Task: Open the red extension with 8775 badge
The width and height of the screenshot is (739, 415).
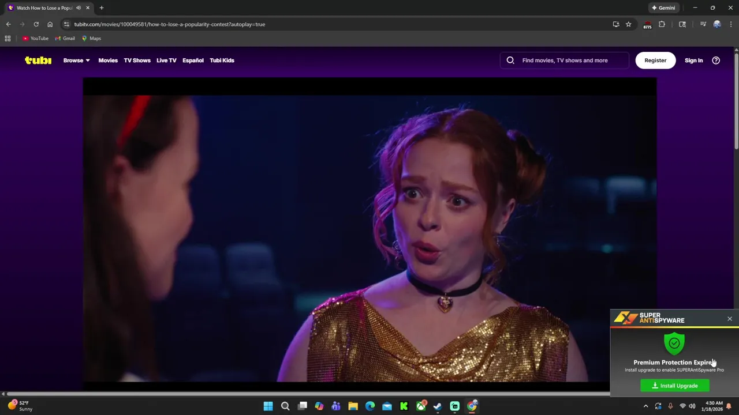Action: [647, 25]
